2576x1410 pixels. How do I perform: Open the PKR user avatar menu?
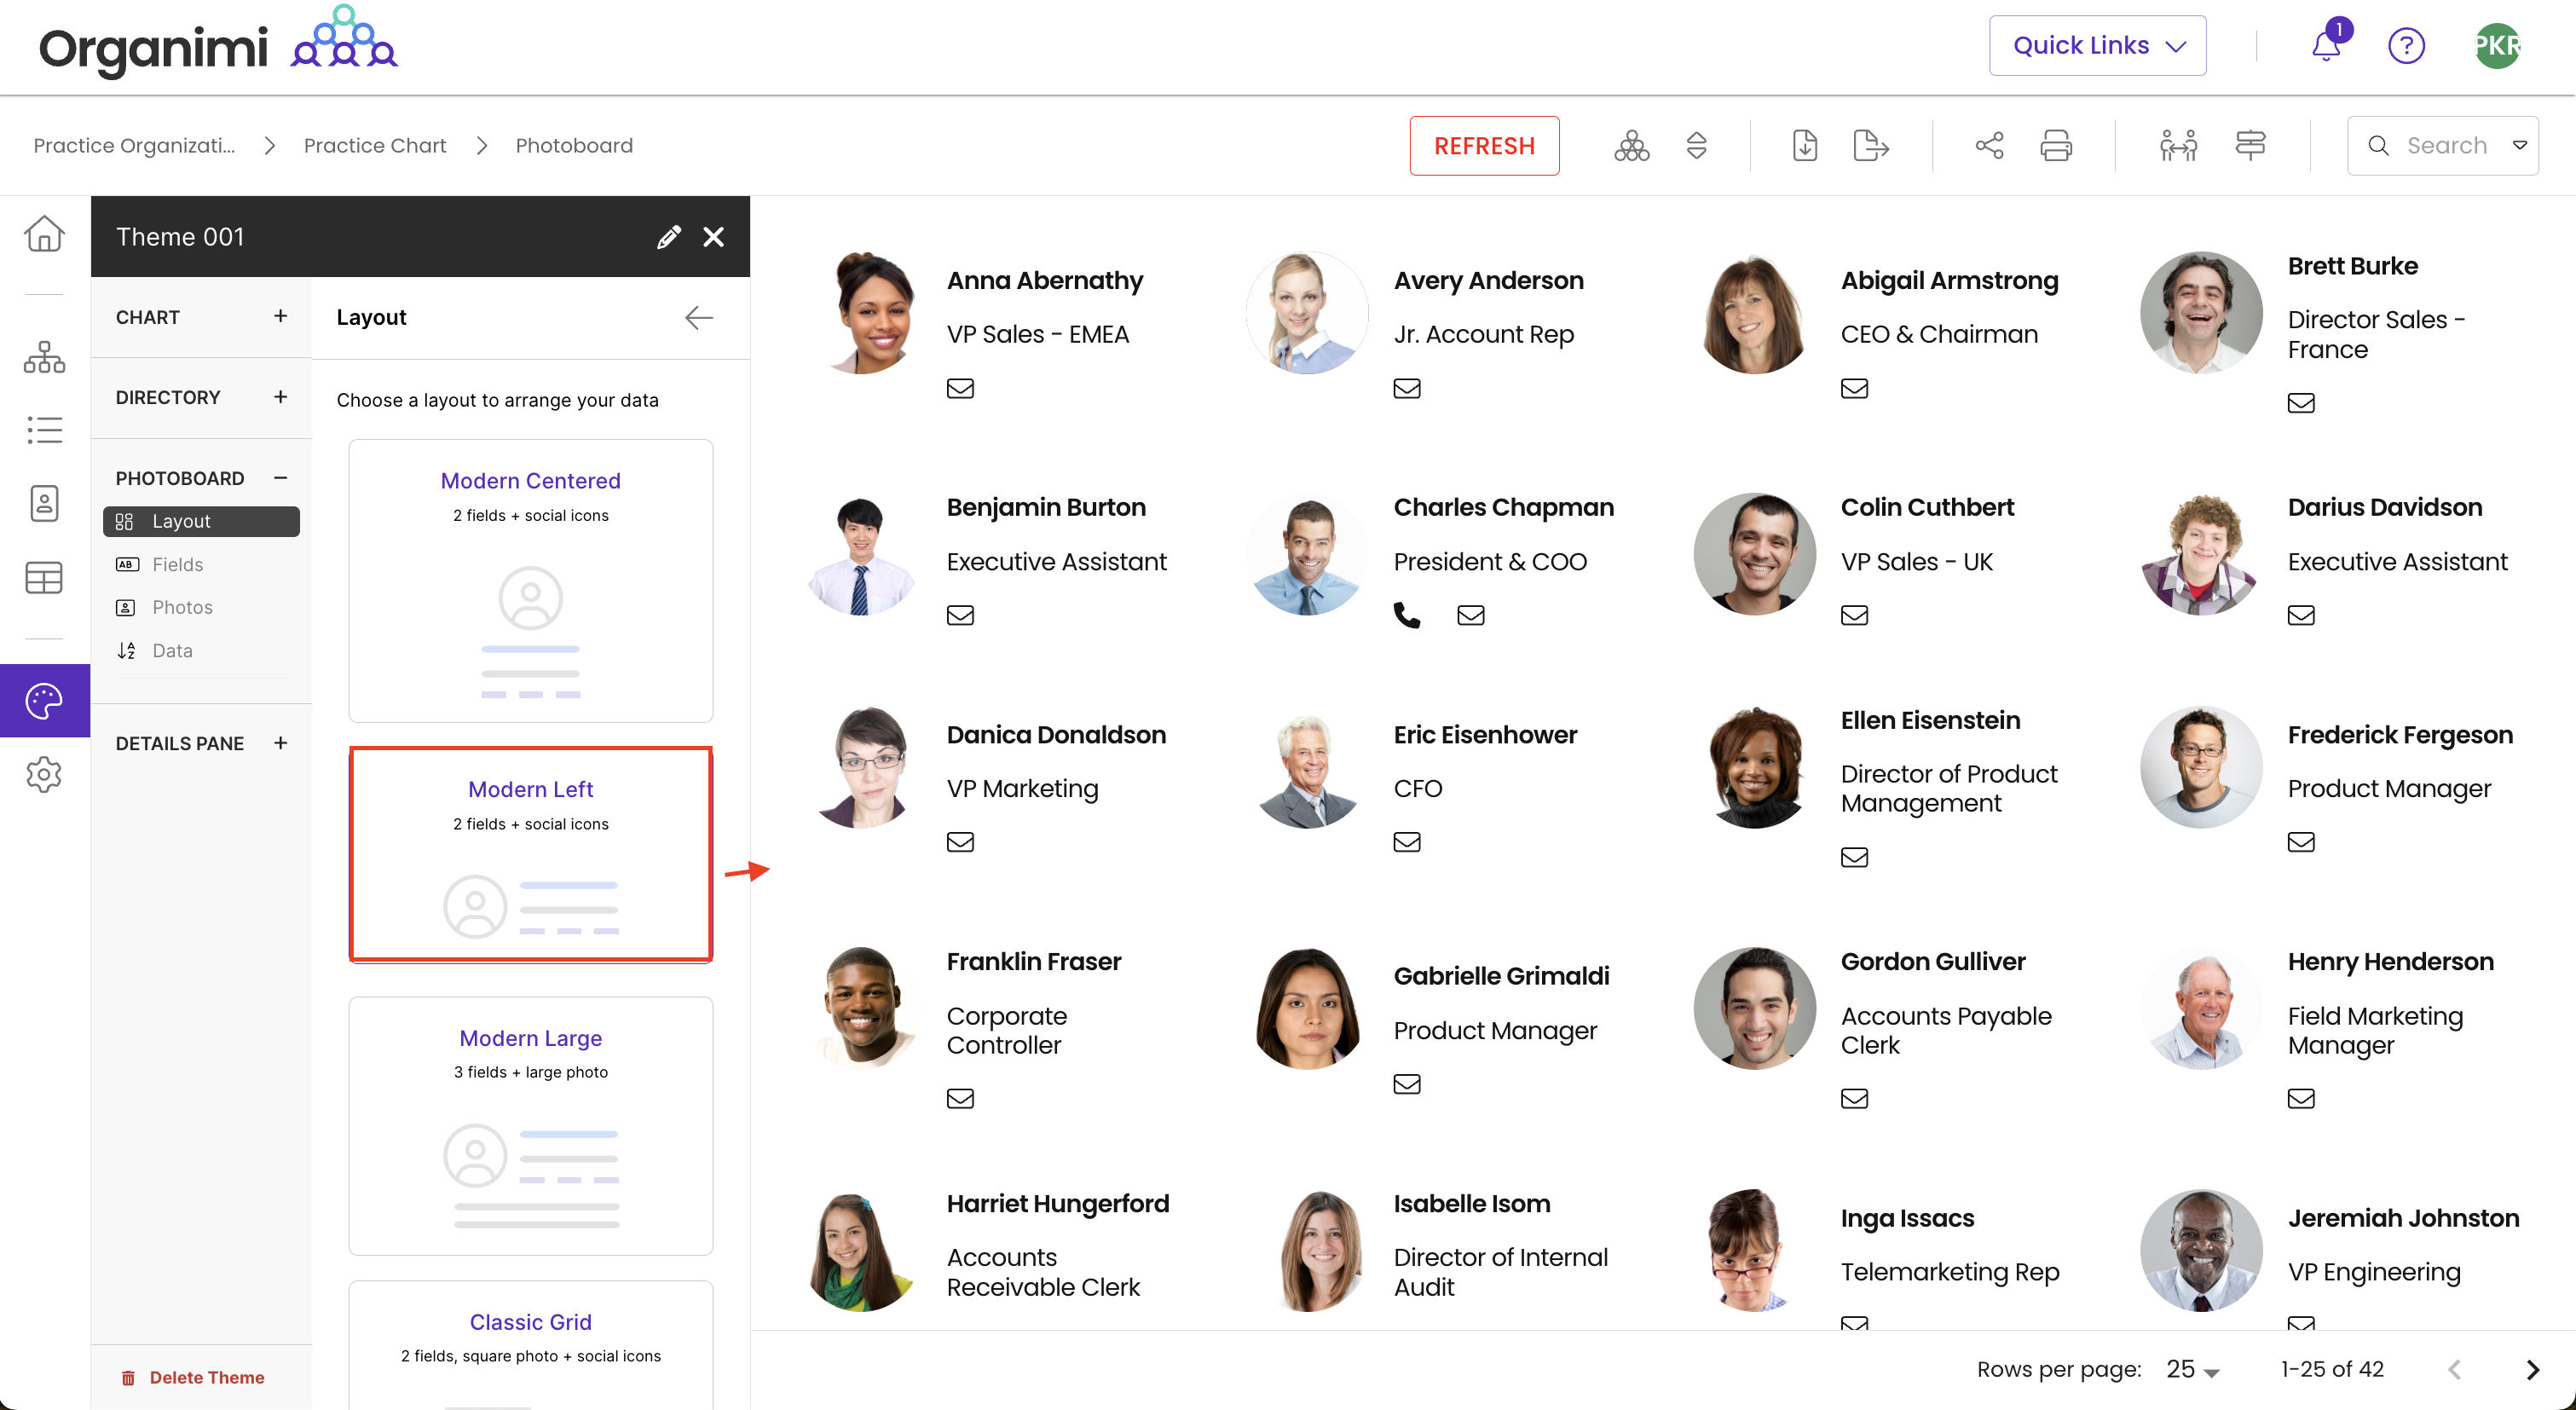(2497, 45)
